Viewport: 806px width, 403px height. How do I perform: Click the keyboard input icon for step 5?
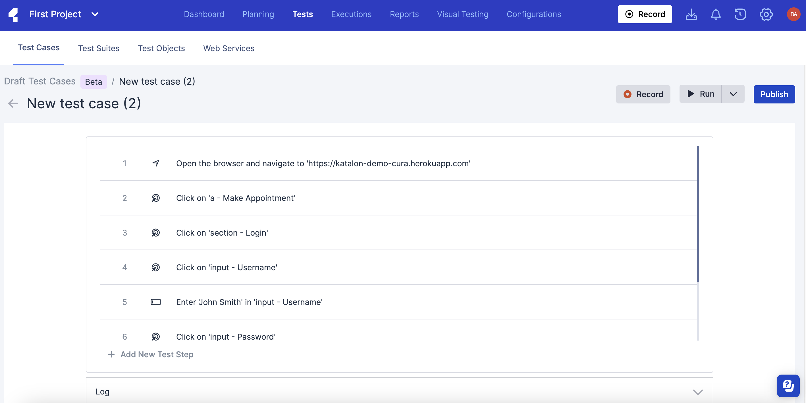coord(156,302)
